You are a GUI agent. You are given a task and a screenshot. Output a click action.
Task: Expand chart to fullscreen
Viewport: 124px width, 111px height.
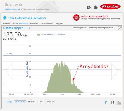coord(120,28)
